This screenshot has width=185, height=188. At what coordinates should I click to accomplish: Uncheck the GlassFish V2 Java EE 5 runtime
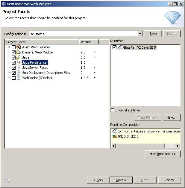(x=114, y=47)
